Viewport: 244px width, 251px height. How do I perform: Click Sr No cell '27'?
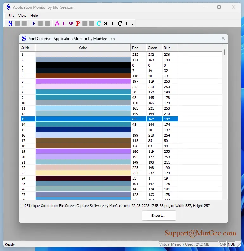click(x=23, y=195)
